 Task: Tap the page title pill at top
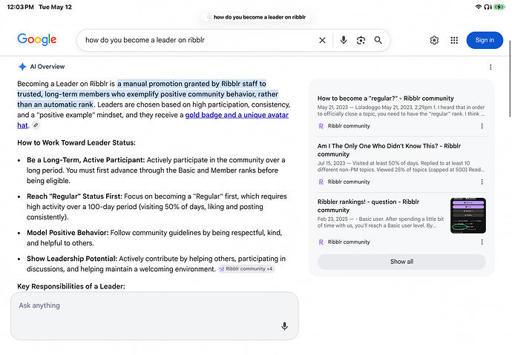(x=257, y=17)
